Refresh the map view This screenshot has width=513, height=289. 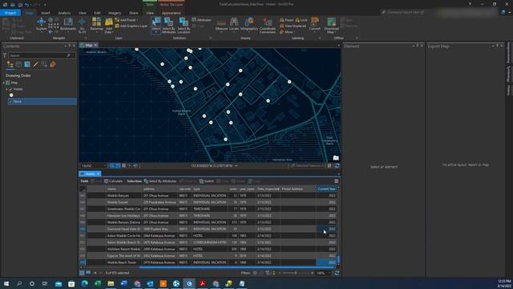click(x=337, y=166)
